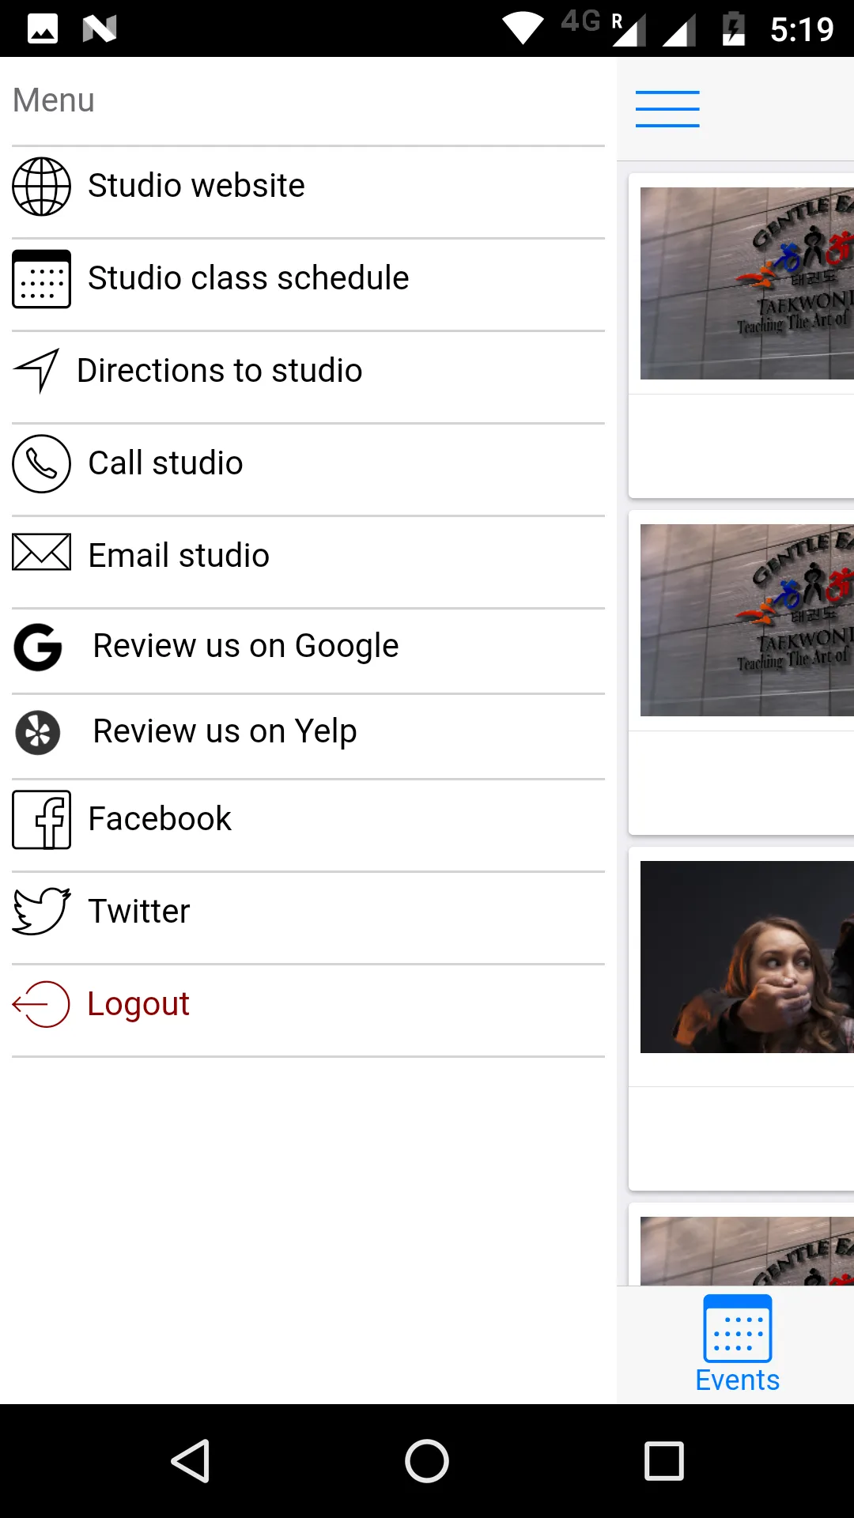Tap the image notification icon in status bar
This screenshot has width=854, height=1518.
tap(43, 29)
